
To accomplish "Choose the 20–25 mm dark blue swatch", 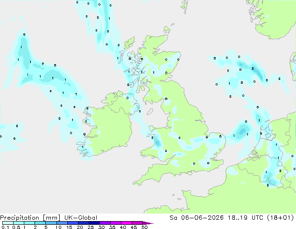I will click(x=84, y=223).
